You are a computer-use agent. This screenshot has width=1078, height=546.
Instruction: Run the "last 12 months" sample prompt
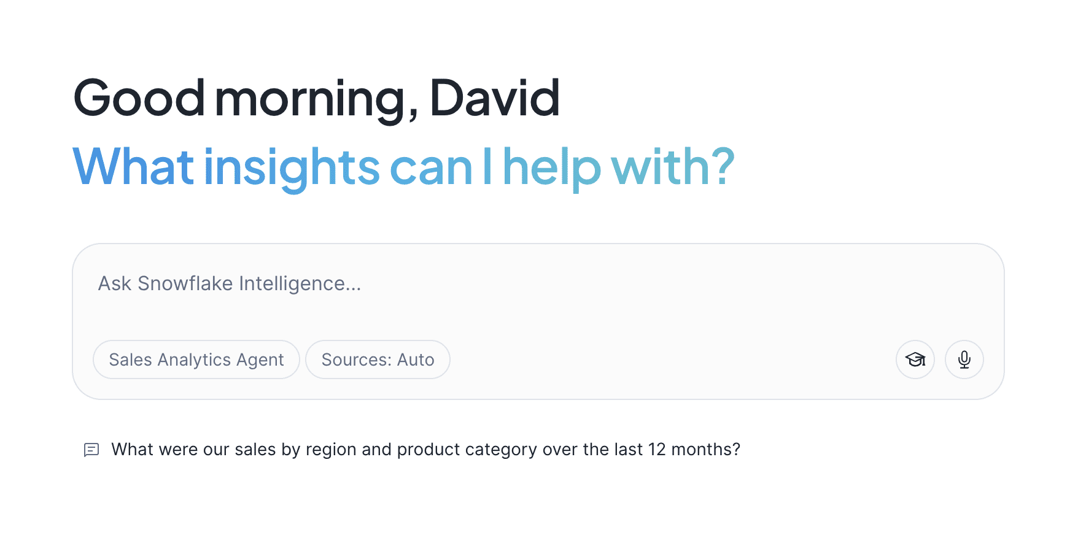(425, 450)
